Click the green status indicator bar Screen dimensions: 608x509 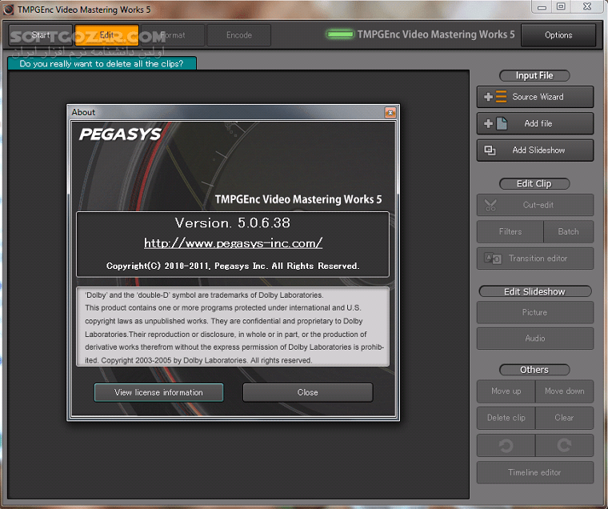tap(340, 34)
